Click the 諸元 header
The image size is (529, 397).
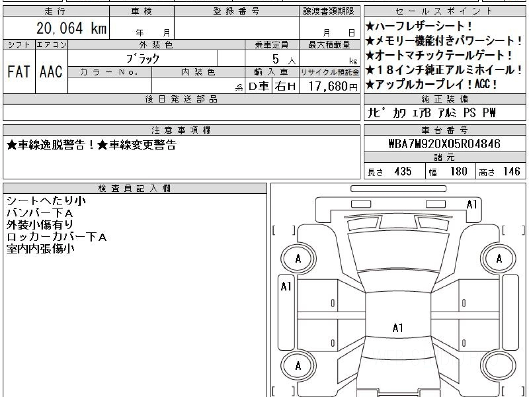(445, 158)
